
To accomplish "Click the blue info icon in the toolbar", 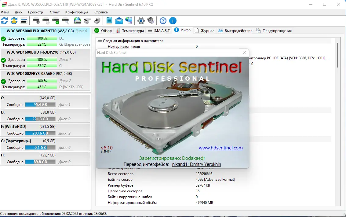I will (173, 21).
